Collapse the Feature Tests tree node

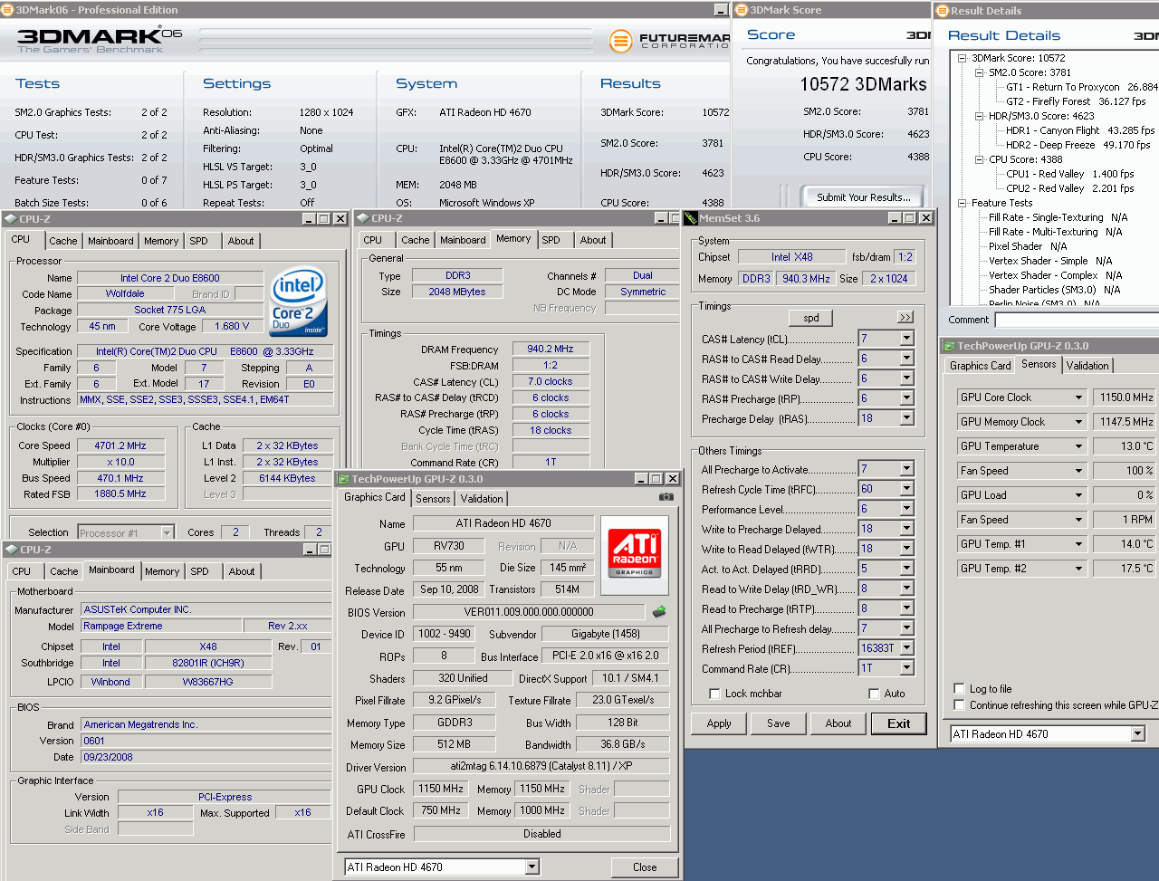coord(962,203)
